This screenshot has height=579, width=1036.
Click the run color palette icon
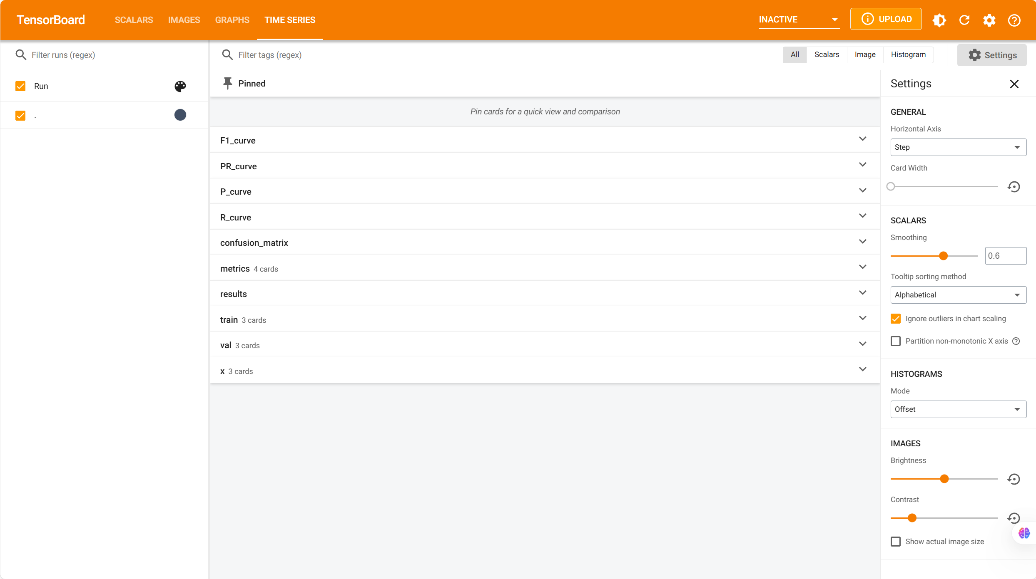pyautogui.click(x=180, y=86)
